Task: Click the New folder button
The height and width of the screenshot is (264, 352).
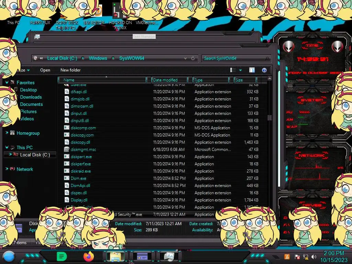Action: (70, 70)
